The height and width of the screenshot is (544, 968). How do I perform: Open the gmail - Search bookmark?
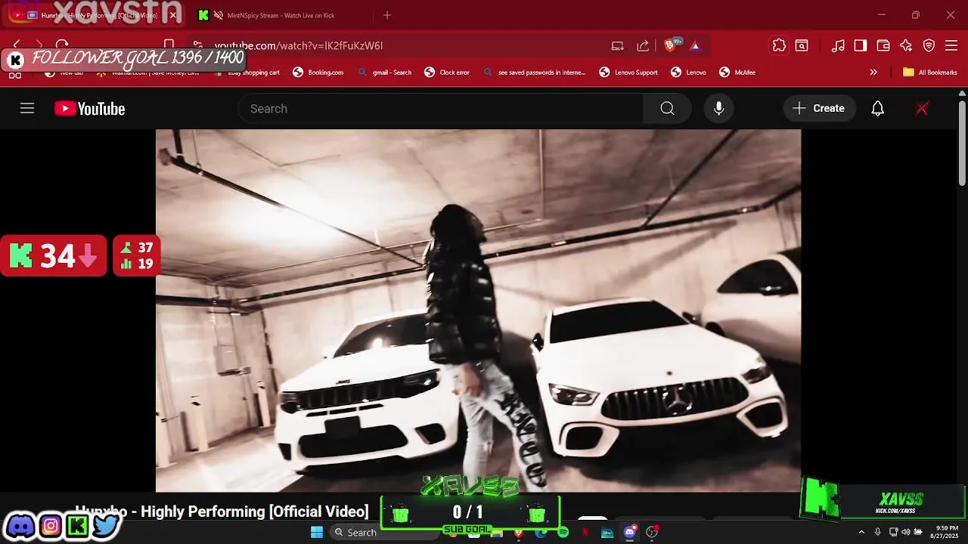[385, 73]
